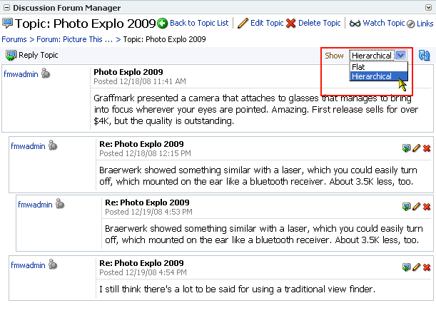Delete the 4:54 PM reply using red X

[427, 267]
